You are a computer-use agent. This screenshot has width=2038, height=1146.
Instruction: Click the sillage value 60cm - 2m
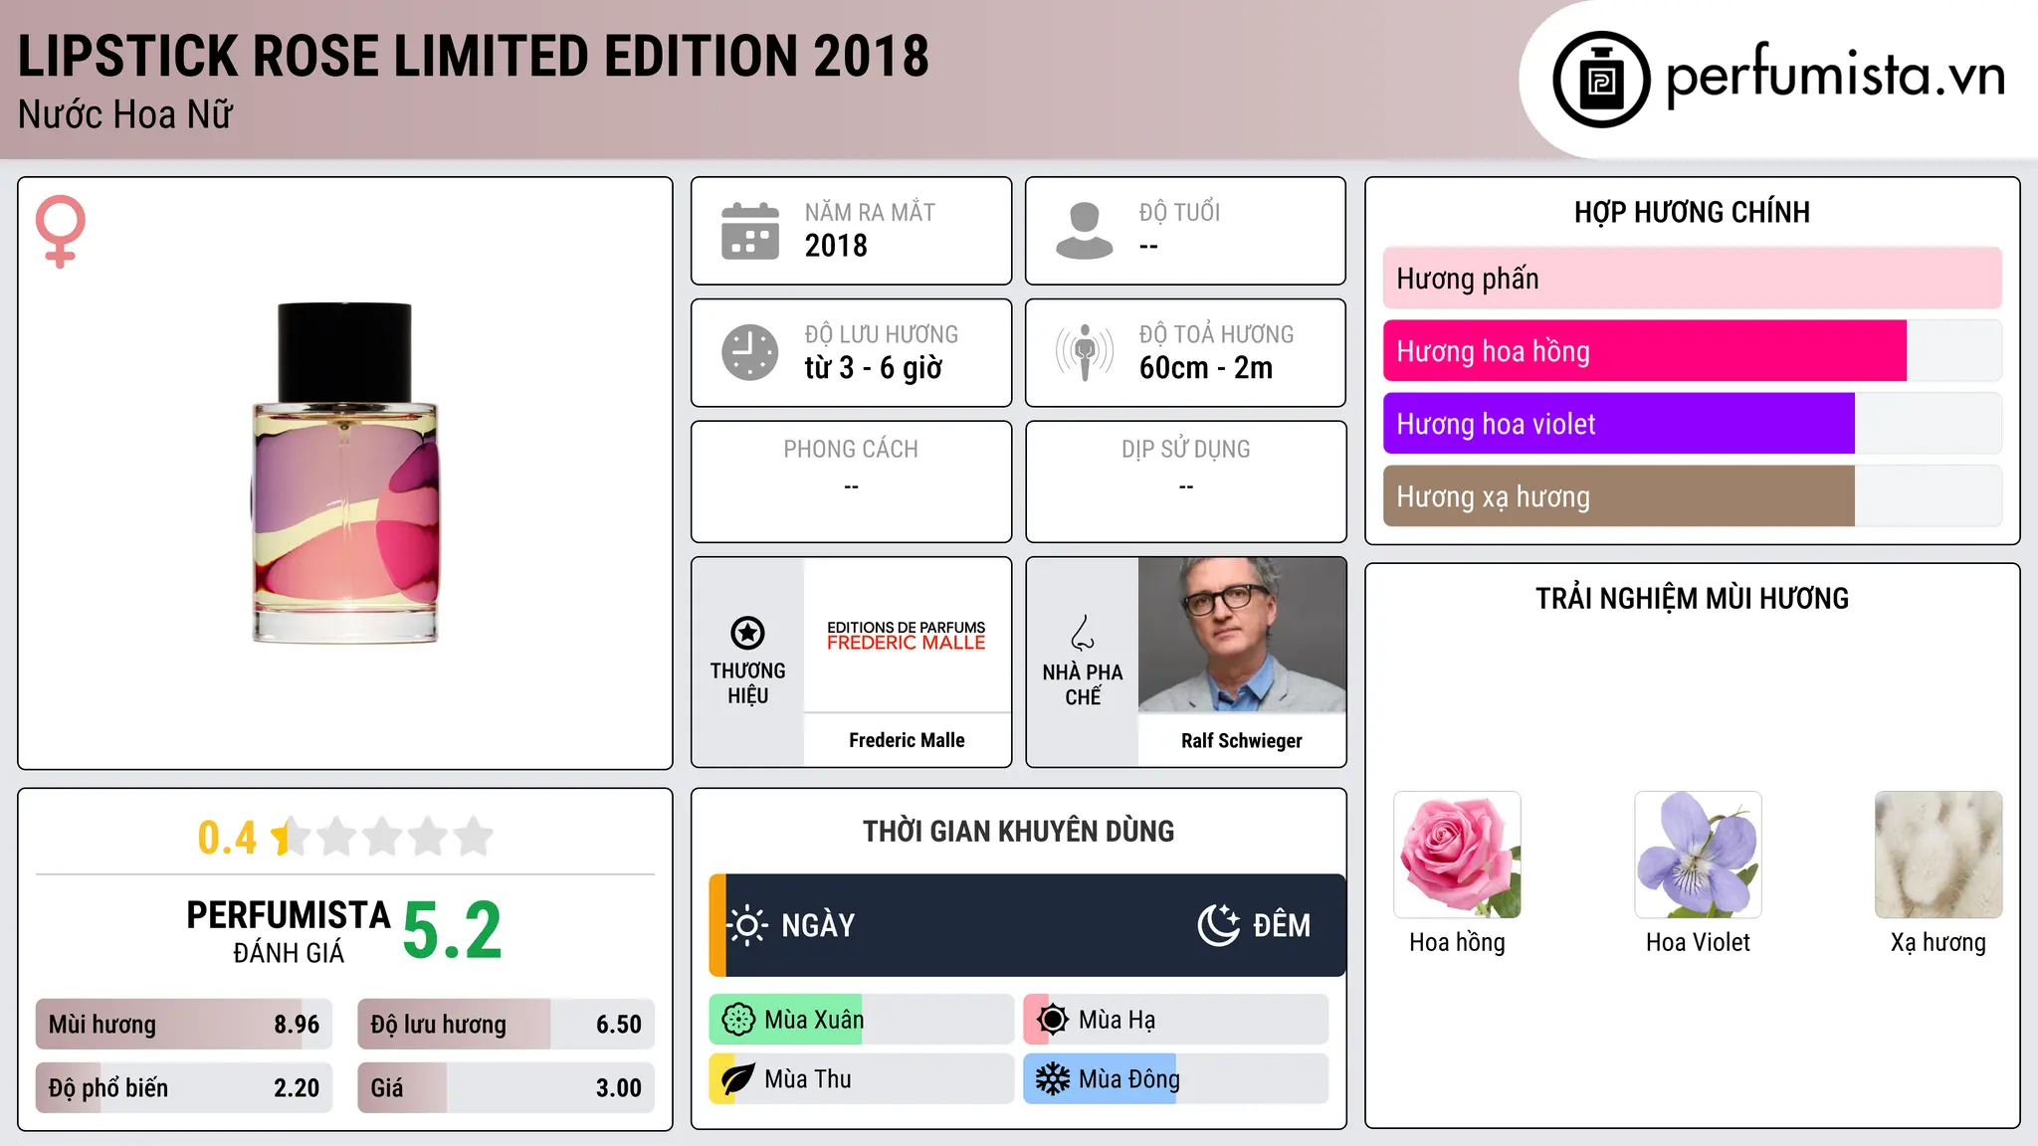pyautogui.click(x=1206, y=368)
